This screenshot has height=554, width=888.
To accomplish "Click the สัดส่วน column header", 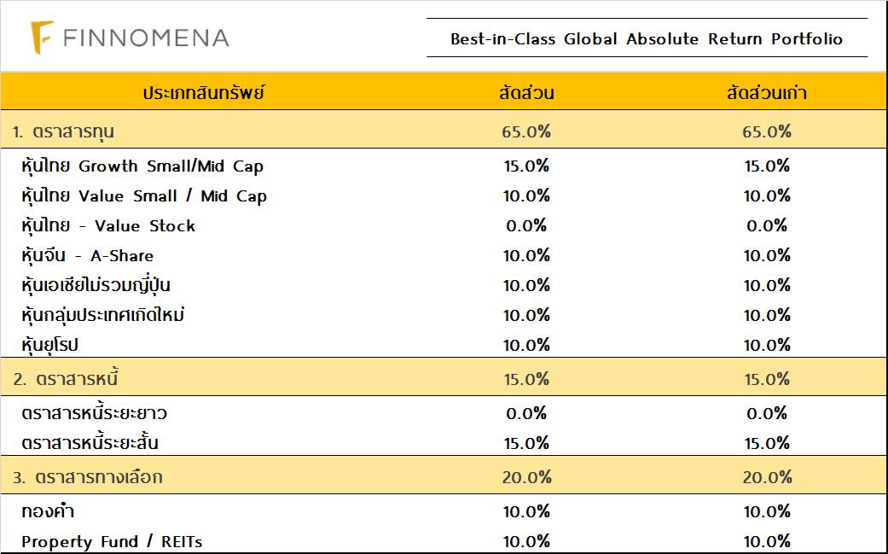I will (526, 93).
